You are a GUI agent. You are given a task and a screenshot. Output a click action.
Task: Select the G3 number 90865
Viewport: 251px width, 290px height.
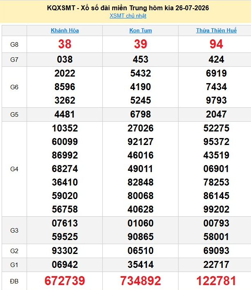(140, 237)
